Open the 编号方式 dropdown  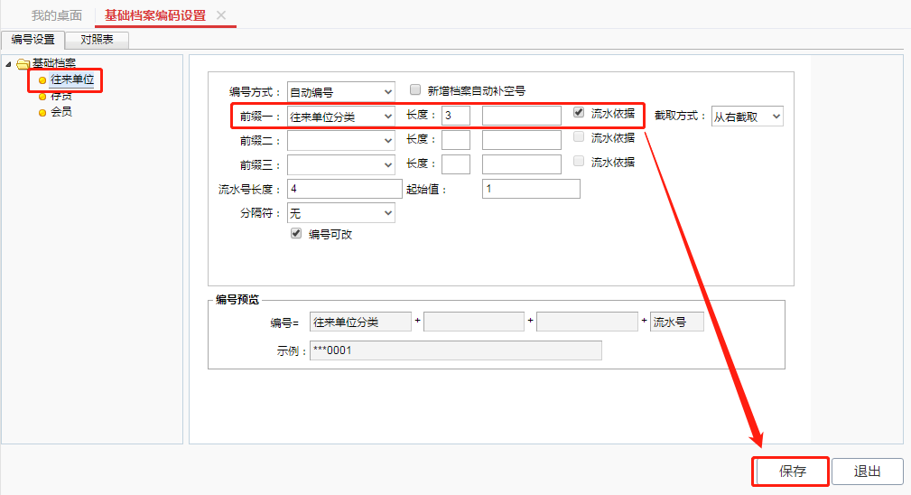pos(341,91)
